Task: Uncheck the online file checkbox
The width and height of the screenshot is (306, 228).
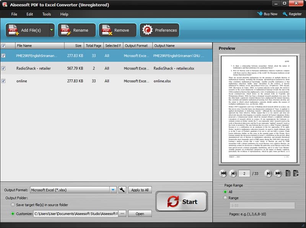Action: [3, 81]
